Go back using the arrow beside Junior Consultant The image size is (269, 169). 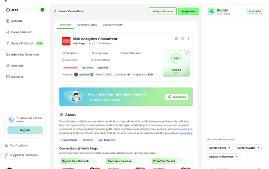pyautogui.click(x=55, y=11)
